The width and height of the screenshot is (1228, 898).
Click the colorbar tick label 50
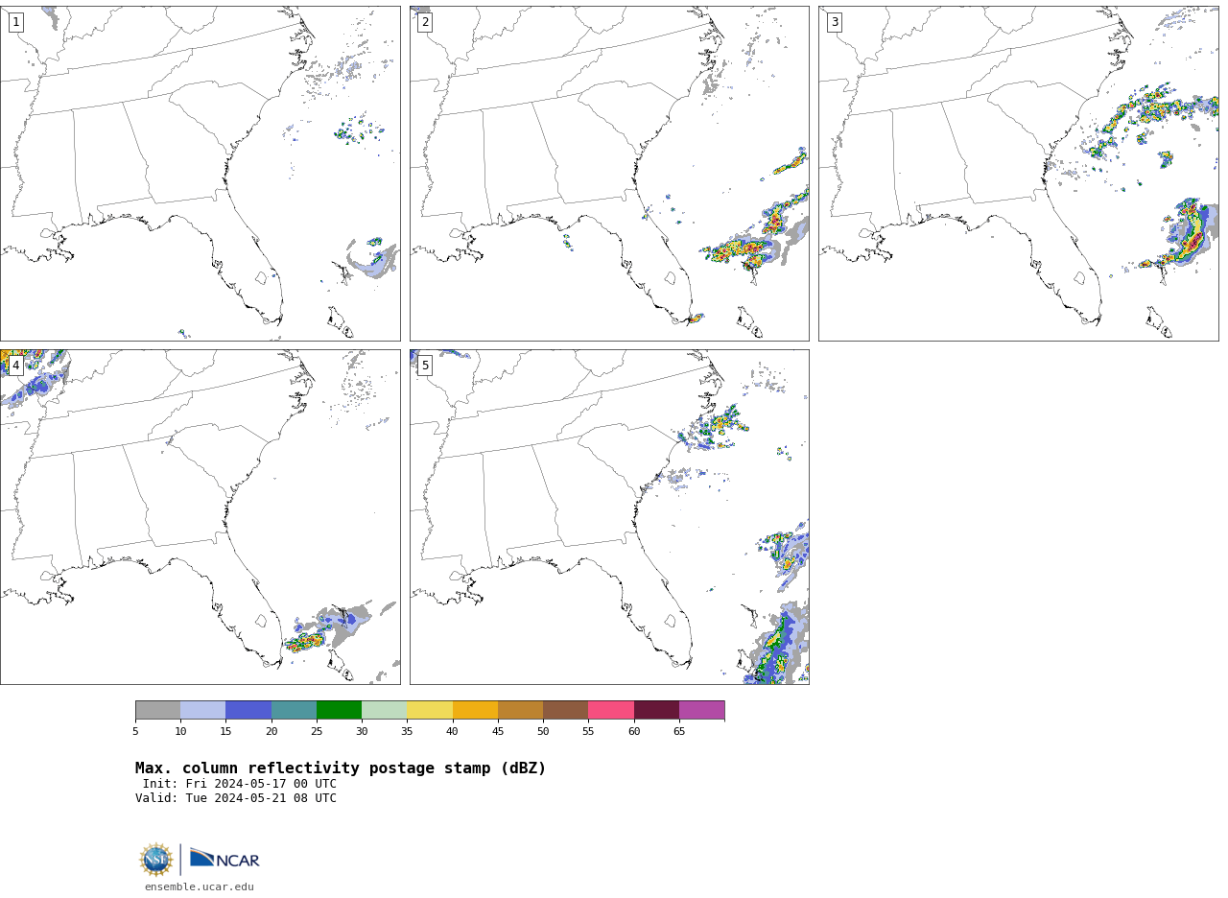(543, 732)
